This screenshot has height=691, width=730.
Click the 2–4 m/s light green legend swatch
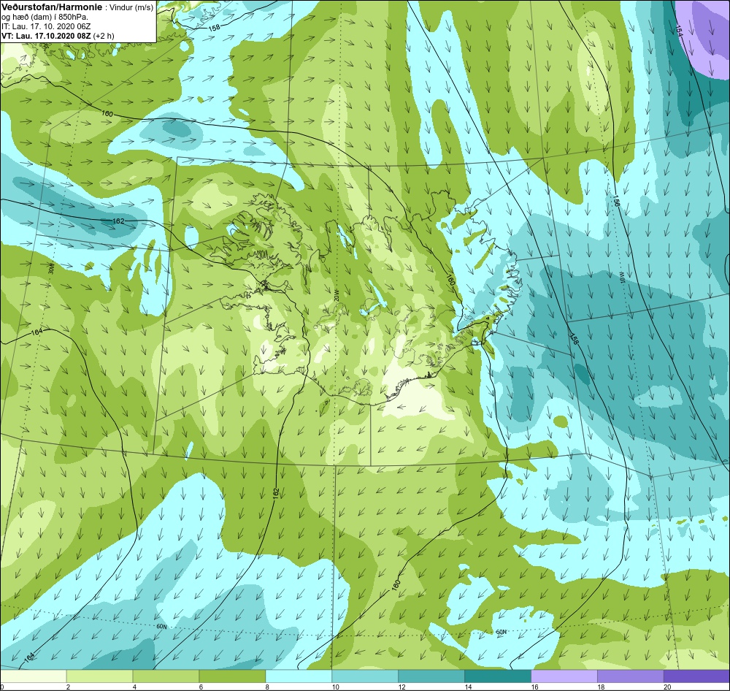pos(99,676)
